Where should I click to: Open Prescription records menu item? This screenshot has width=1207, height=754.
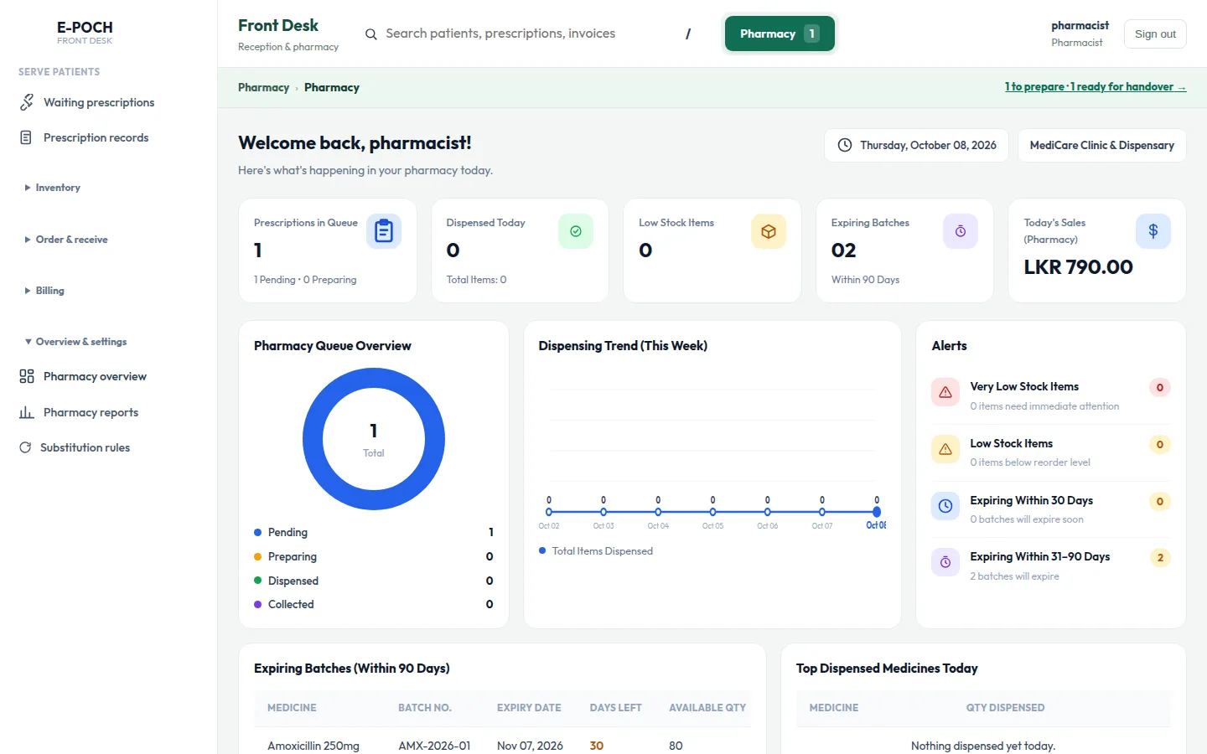(96, 137)
